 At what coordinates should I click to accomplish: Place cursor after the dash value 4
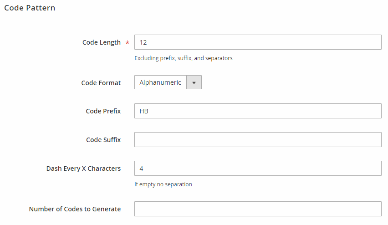click(x=144, y=169)
